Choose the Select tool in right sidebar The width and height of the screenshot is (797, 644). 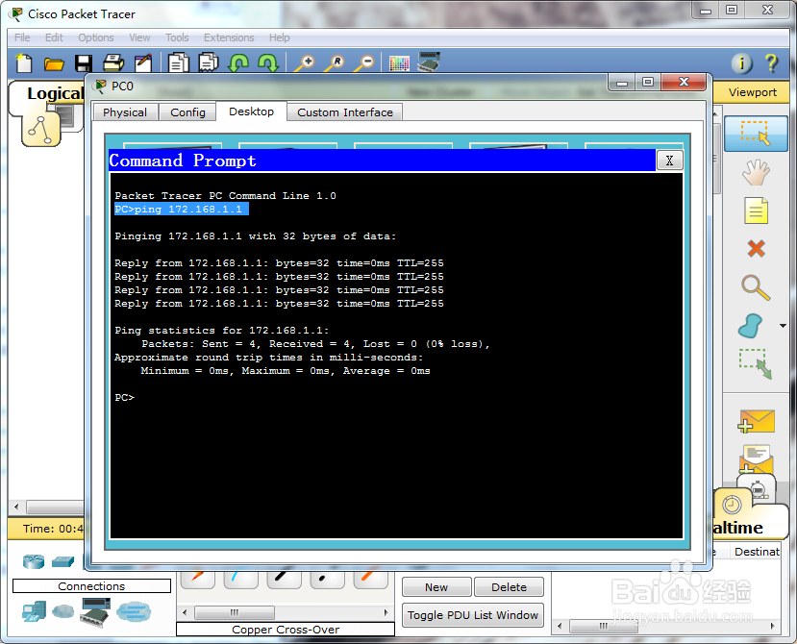point(756,134)
